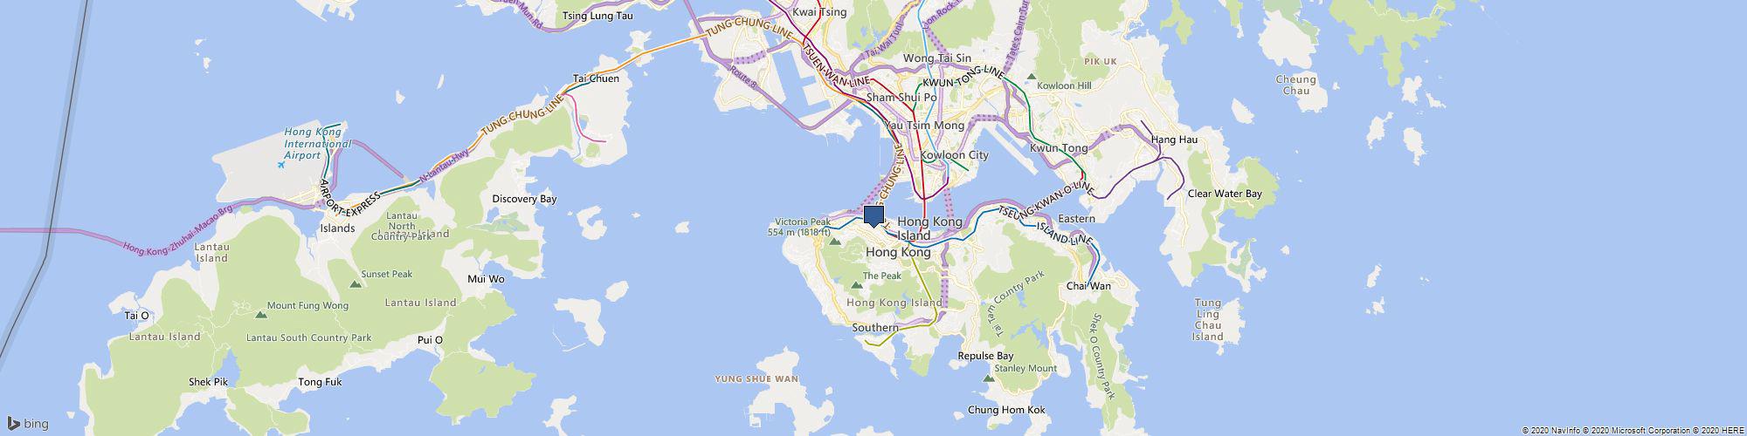Select the Kwun Tong district label

1059,148
